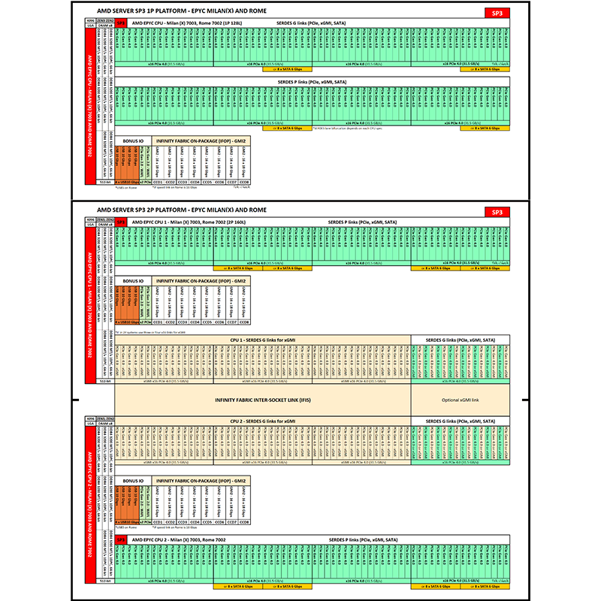The image size is (601, 601).
Task: Click green 'x16 PCIe 4.0' footer under CPU 2 SERDES G
Action: [461, 462]
